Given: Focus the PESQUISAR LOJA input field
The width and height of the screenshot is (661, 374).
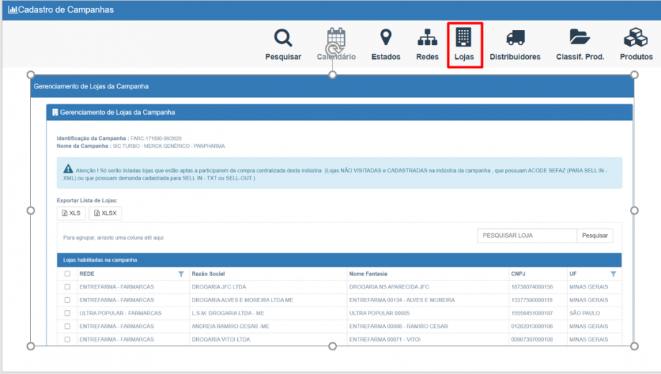Looking at the screenshot, I should (527, 235).
